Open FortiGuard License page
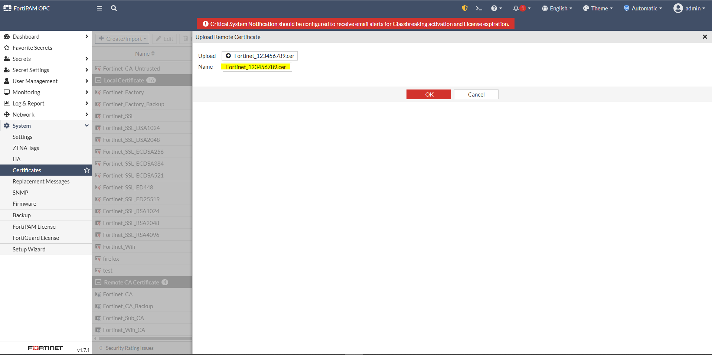 [x=46, y=238]
